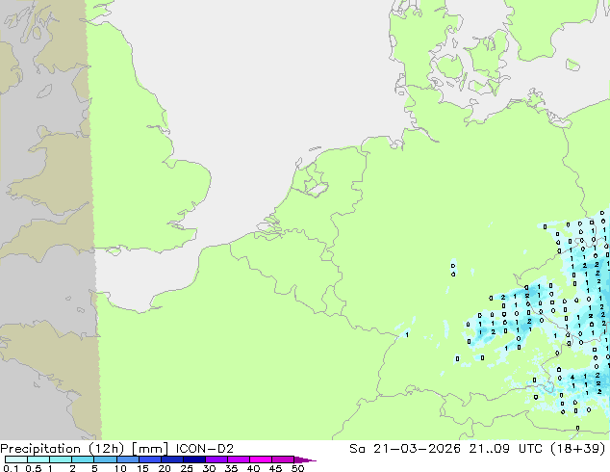Click the legend label '10'

click(120, 468)
